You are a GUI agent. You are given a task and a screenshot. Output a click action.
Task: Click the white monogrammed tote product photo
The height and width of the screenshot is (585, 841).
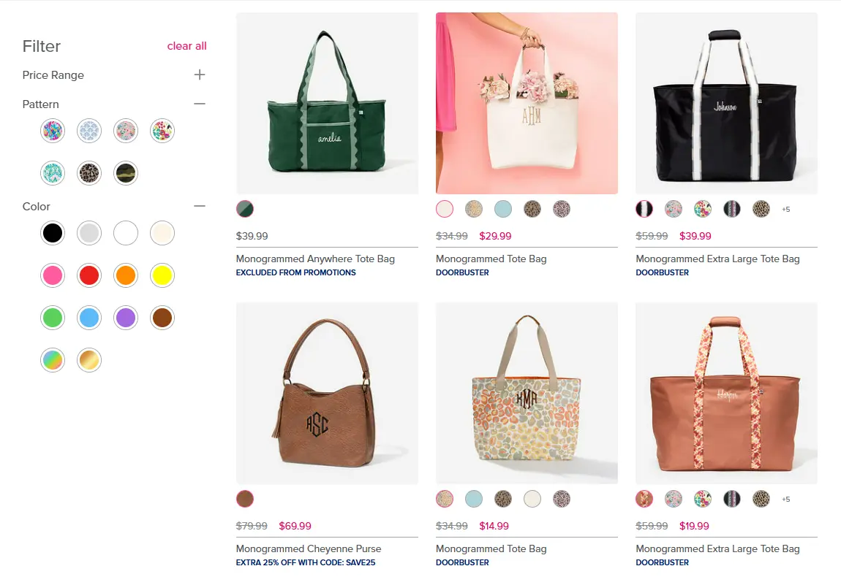click(527, 102)
